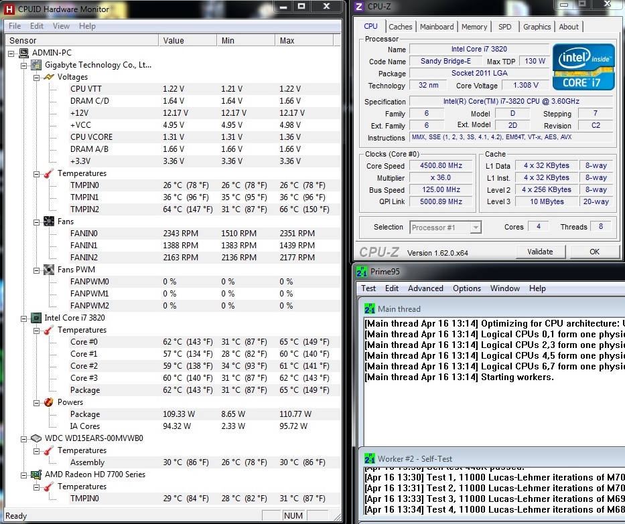The width and height of the screenshot is (625, 524).
Task: Click the OK button in CPU-Z
Action: coord(594,252)
